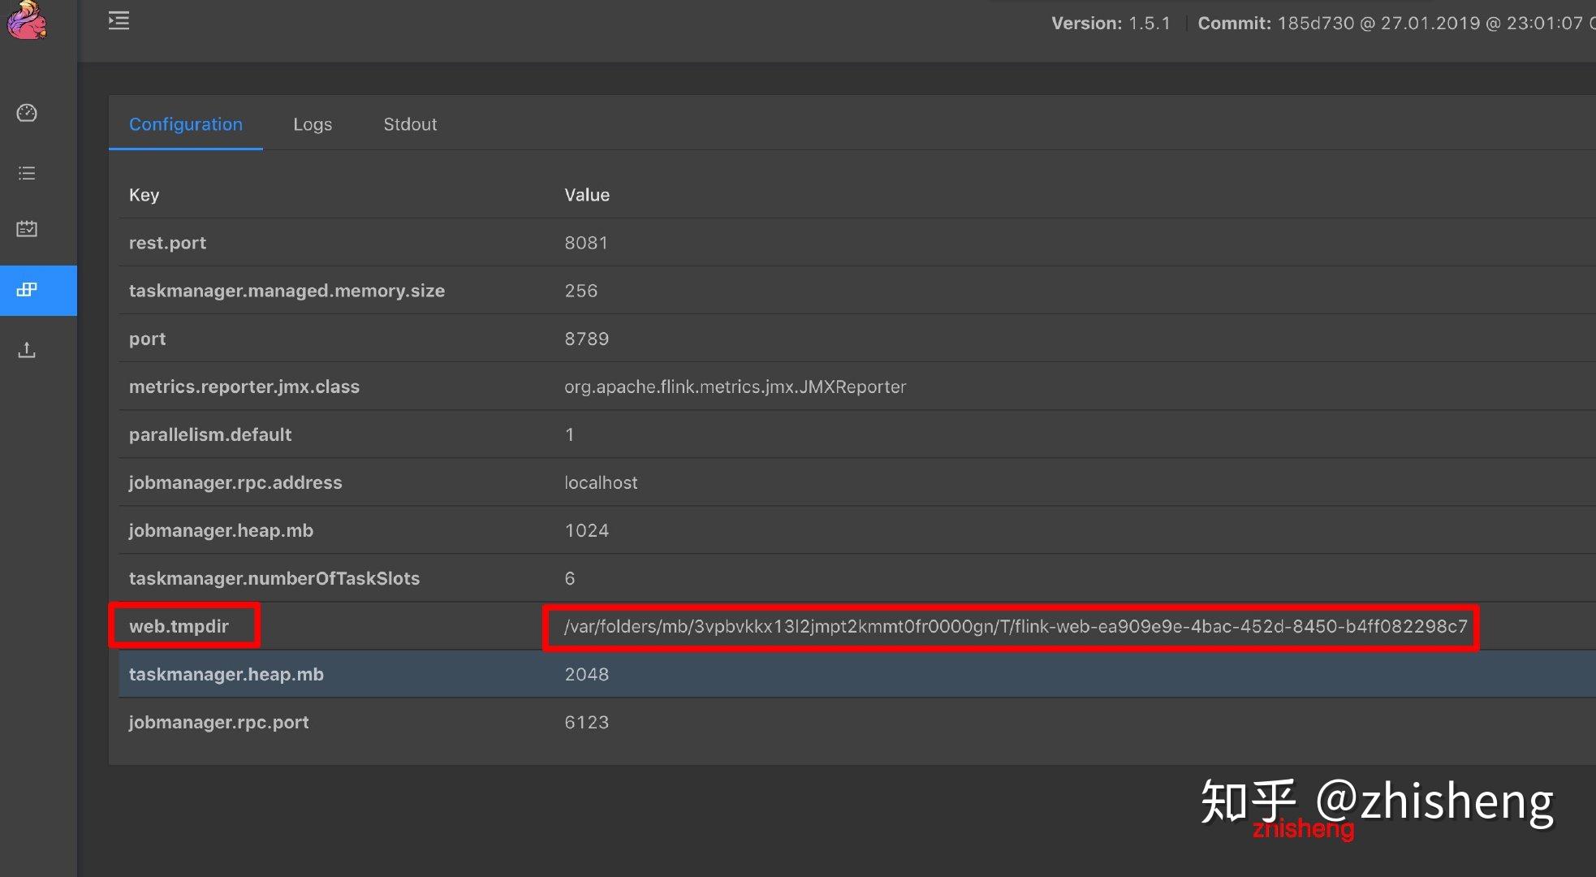Image resolution: width=1596 pixels, height=877 pixels.
Task: Select the Task Managers sidebar icon
Action: (x=27, y=290)
